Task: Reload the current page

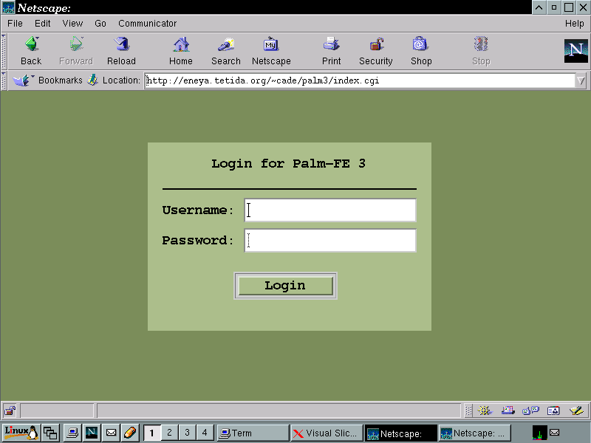Action: pos(121,51)
